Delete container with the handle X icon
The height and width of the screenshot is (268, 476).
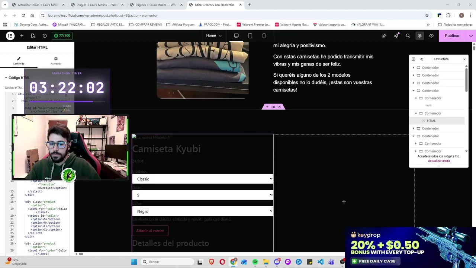(x=280, y=107)
